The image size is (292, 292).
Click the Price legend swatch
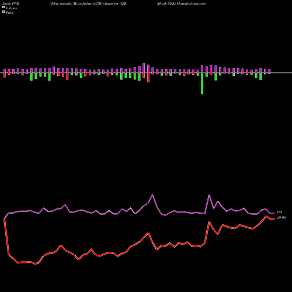tap(4, 12)
